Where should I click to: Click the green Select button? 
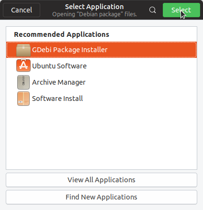pyautogui.click(x=181, y=10)
